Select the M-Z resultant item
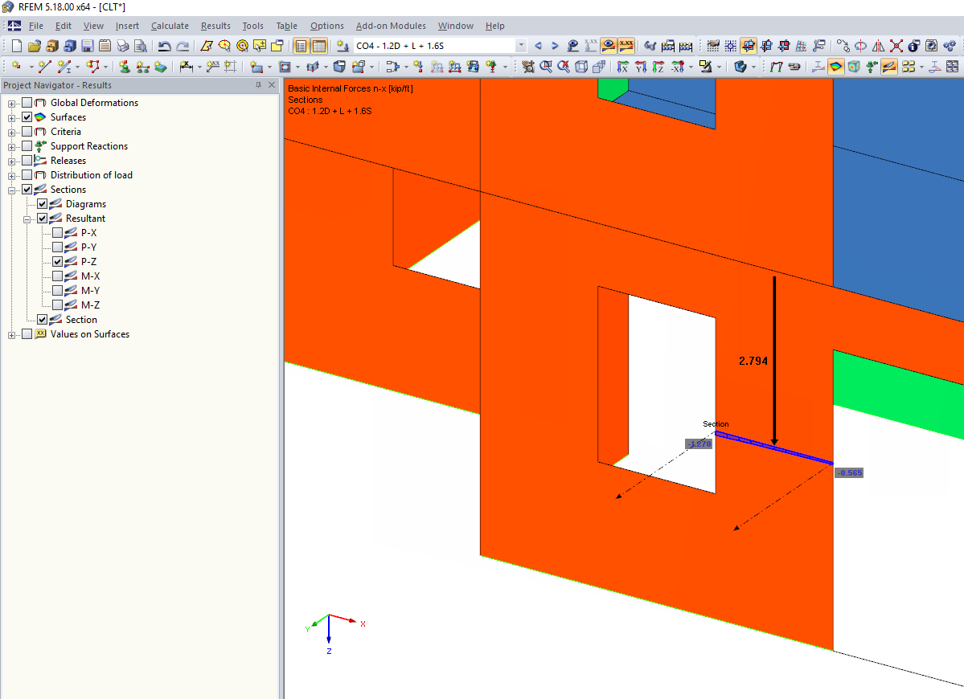Viewport: 964px width, 699px height. pos(90,305)
